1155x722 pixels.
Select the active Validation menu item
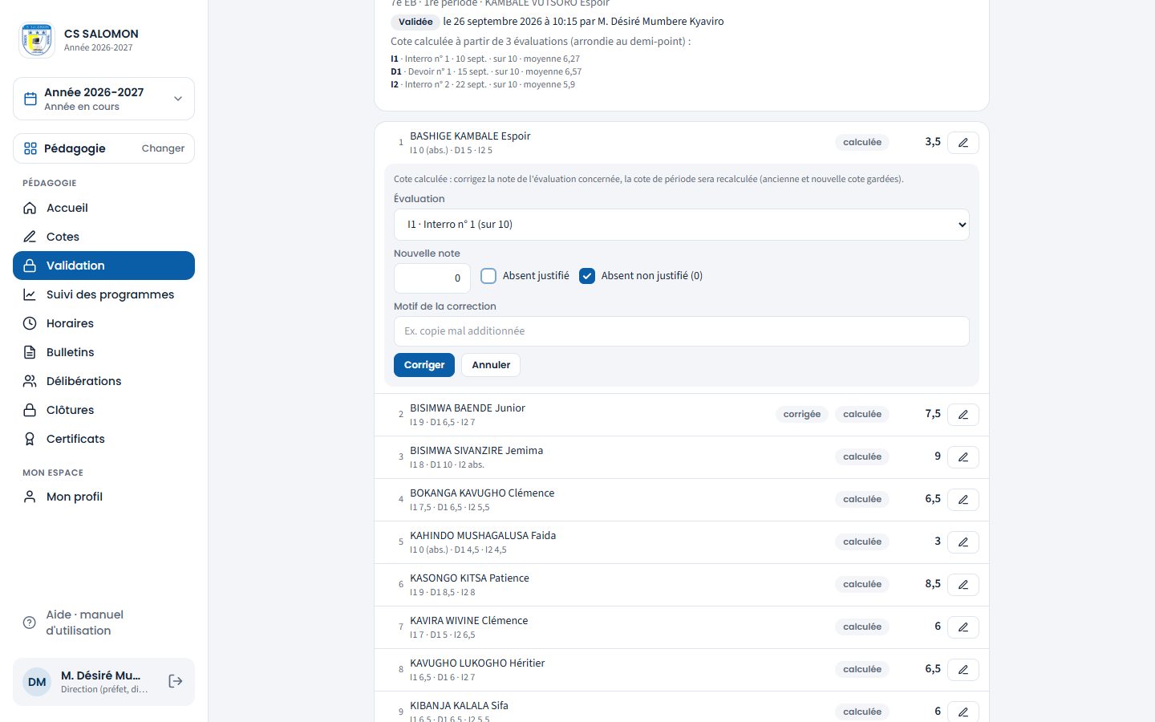[103, 266]
